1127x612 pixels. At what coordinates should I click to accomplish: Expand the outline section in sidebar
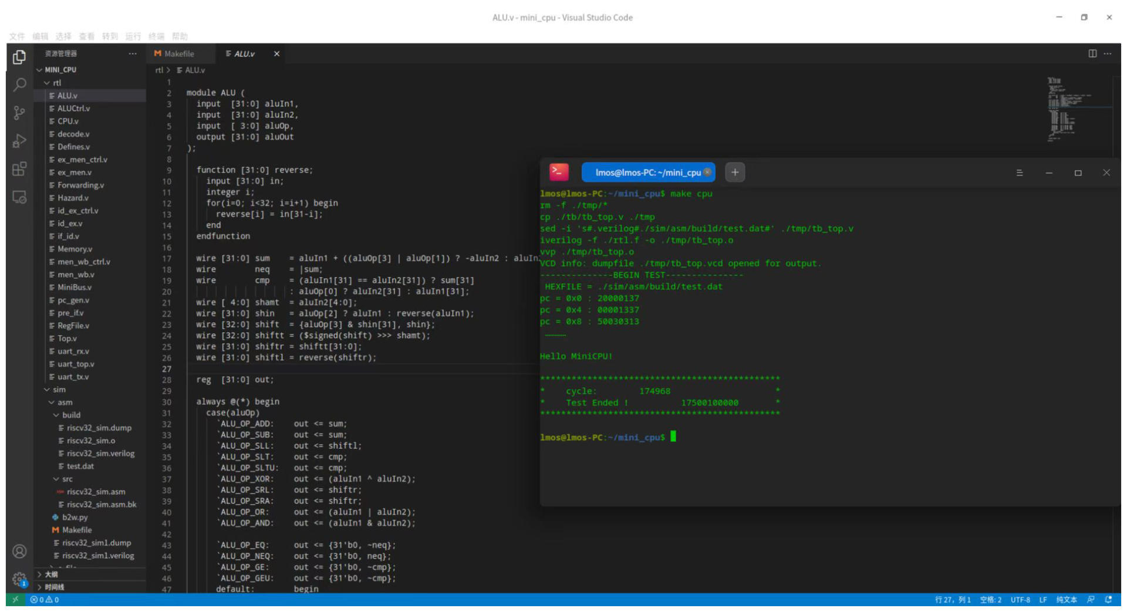pos(51,574)
